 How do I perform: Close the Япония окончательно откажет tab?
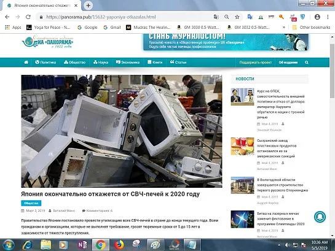[x=76, y=6]
